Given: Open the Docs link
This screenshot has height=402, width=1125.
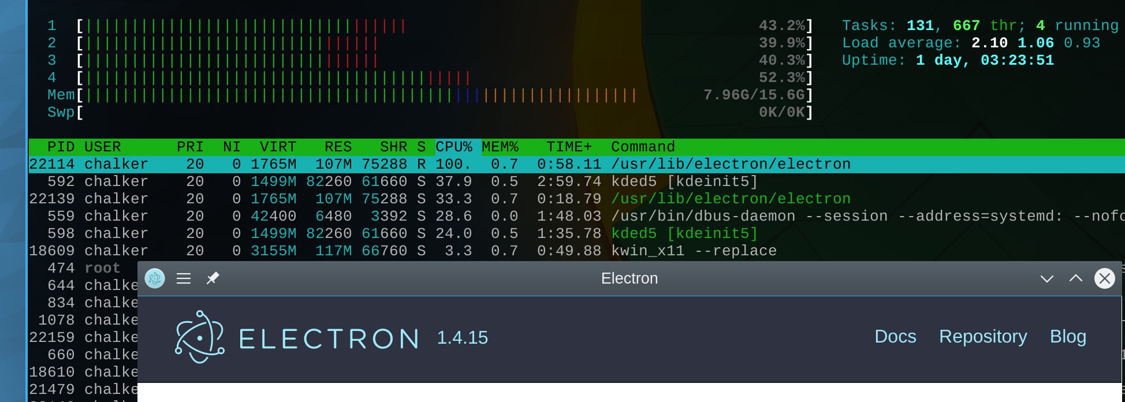Looking at the screenshot, I should click(x=895, y=337).
